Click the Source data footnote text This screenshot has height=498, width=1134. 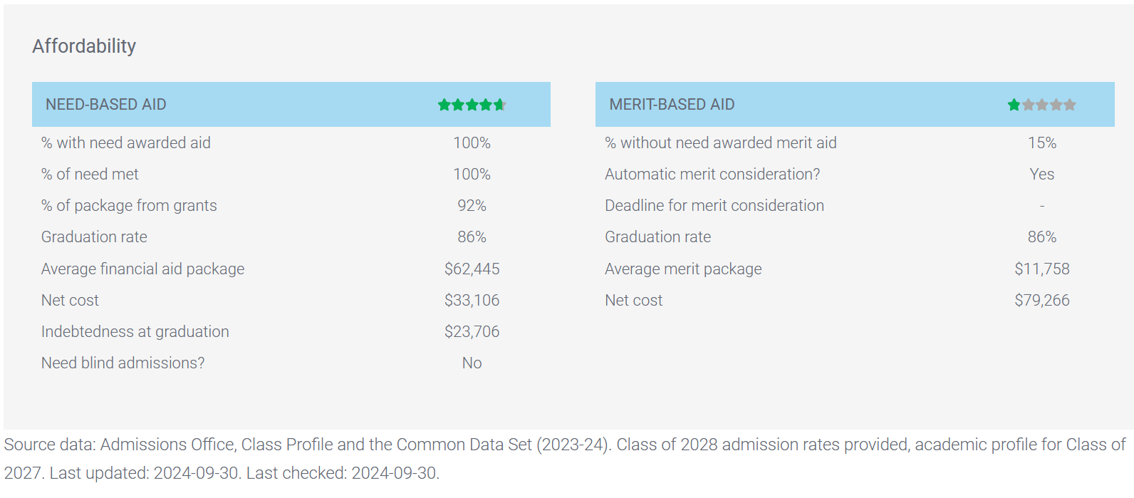pyautogui.click(x=565, y=459)
